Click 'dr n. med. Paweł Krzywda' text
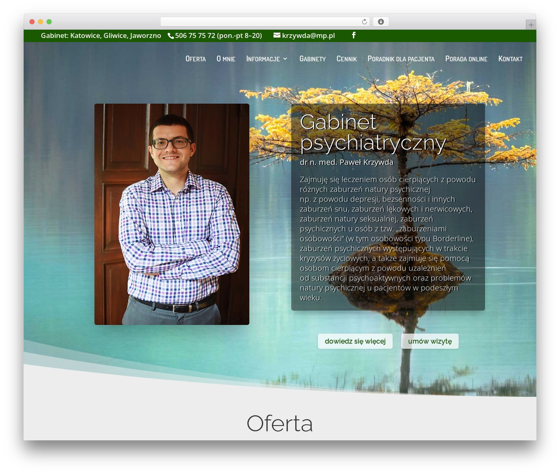This screenshot has width=560, height=474. click(346, 162)
